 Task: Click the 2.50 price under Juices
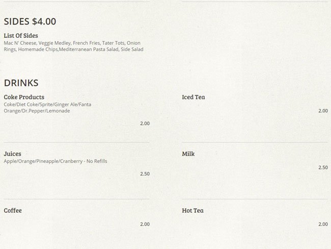click(x=145, y=174)
